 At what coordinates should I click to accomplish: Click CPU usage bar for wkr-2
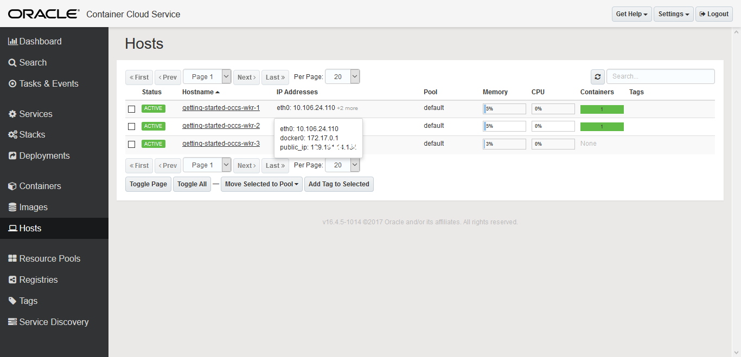553,126
